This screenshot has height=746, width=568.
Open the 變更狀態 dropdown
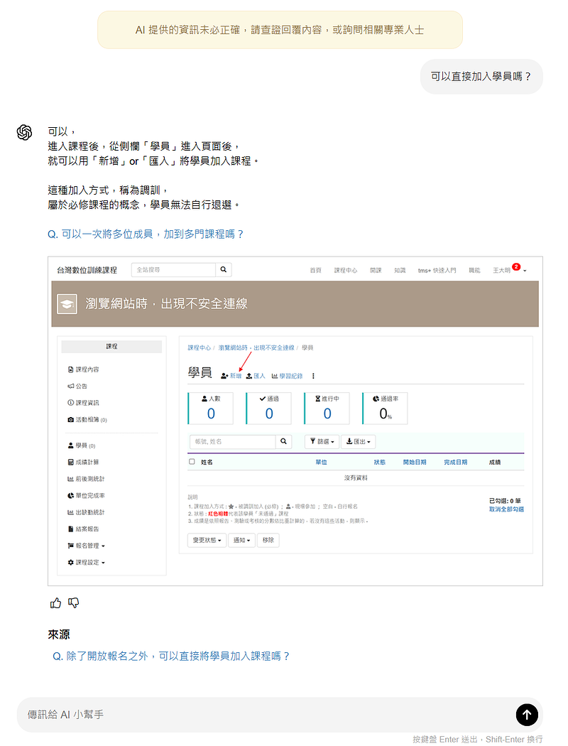(x=207, y=540)
